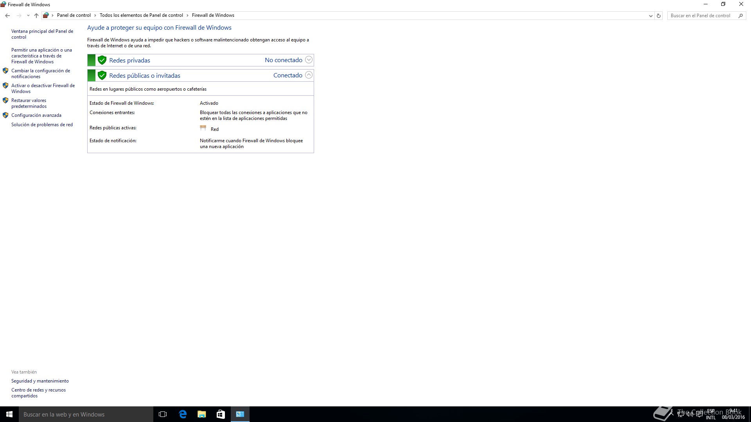Open 'Centro de redes y recursos compartidos'
The height and width of the screenshot is (422, 751).
click(38, 393)
